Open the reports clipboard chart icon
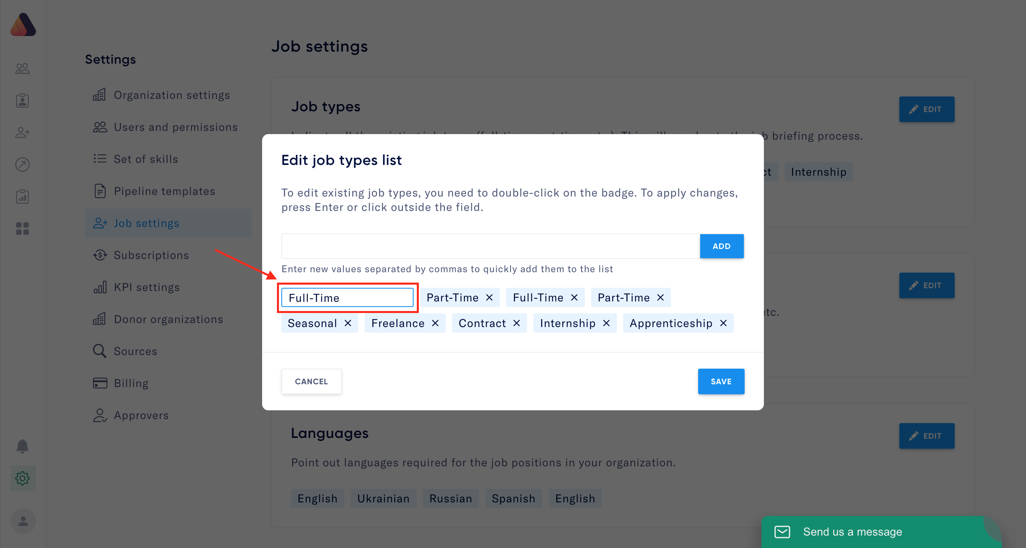This screenshot has height=548, width=1026. (x=22, y=197)
